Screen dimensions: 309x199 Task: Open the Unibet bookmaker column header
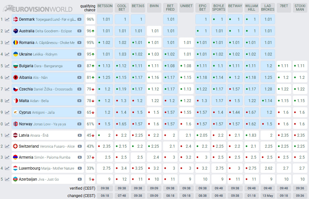click(x=186, y=8)
